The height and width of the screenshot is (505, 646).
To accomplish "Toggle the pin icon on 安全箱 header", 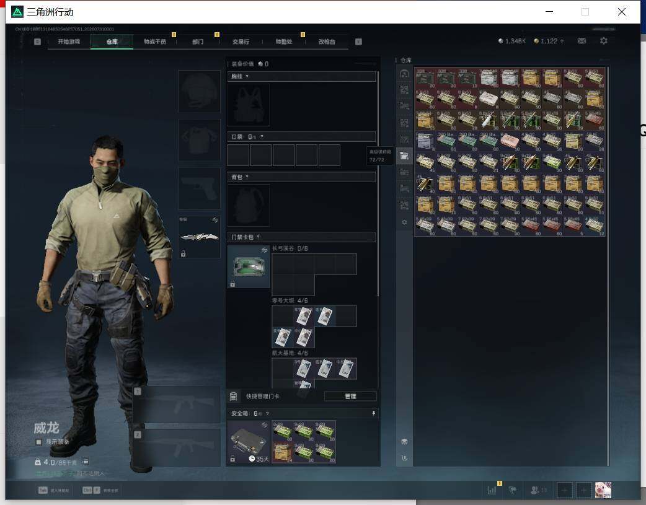I will point(374,413).
